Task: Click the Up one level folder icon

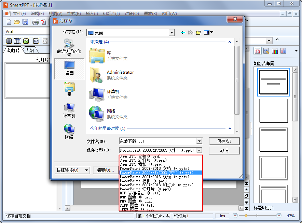Action: pyautogui.click(x=191, y=32)
